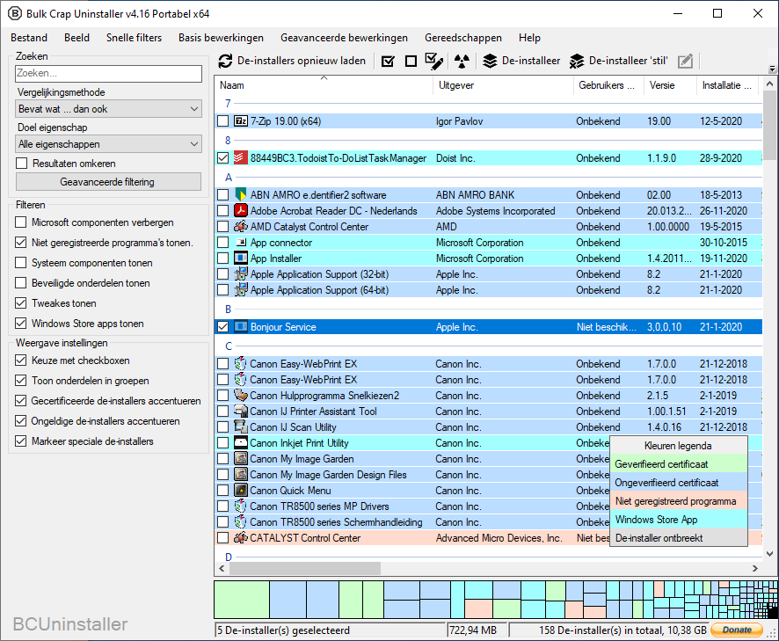Click the ABN AMRO e.dentifier2 shield icon
This screenshot has width=779, height=641.
point(240,195)
